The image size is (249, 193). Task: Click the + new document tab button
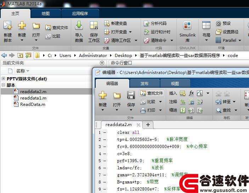[148, 125]
